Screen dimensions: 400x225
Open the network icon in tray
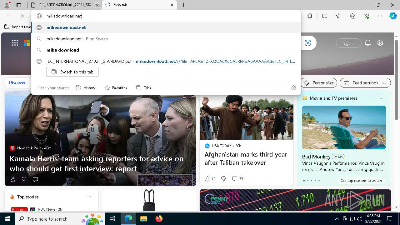point(352,219)
